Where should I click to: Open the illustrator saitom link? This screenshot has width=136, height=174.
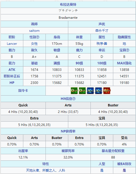[34, 31]
